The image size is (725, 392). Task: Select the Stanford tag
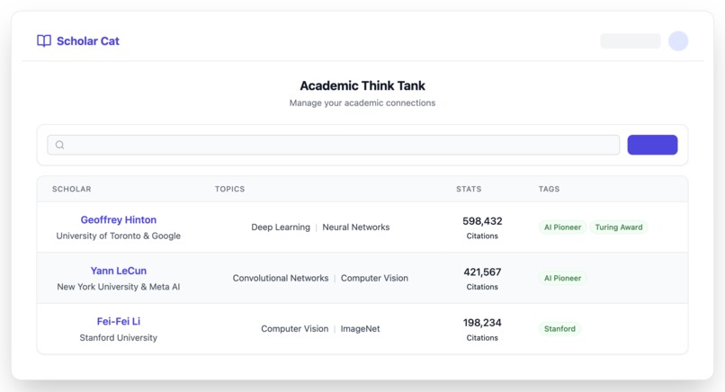pos(559,329)
